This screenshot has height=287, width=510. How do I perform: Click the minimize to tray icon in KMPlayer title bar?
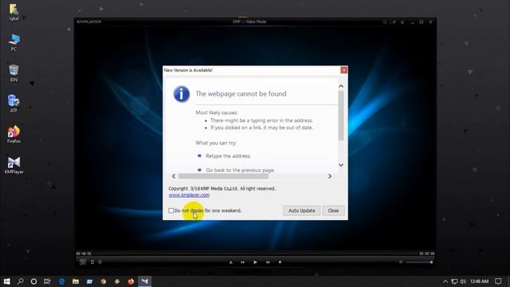click(x=402, y=22)
